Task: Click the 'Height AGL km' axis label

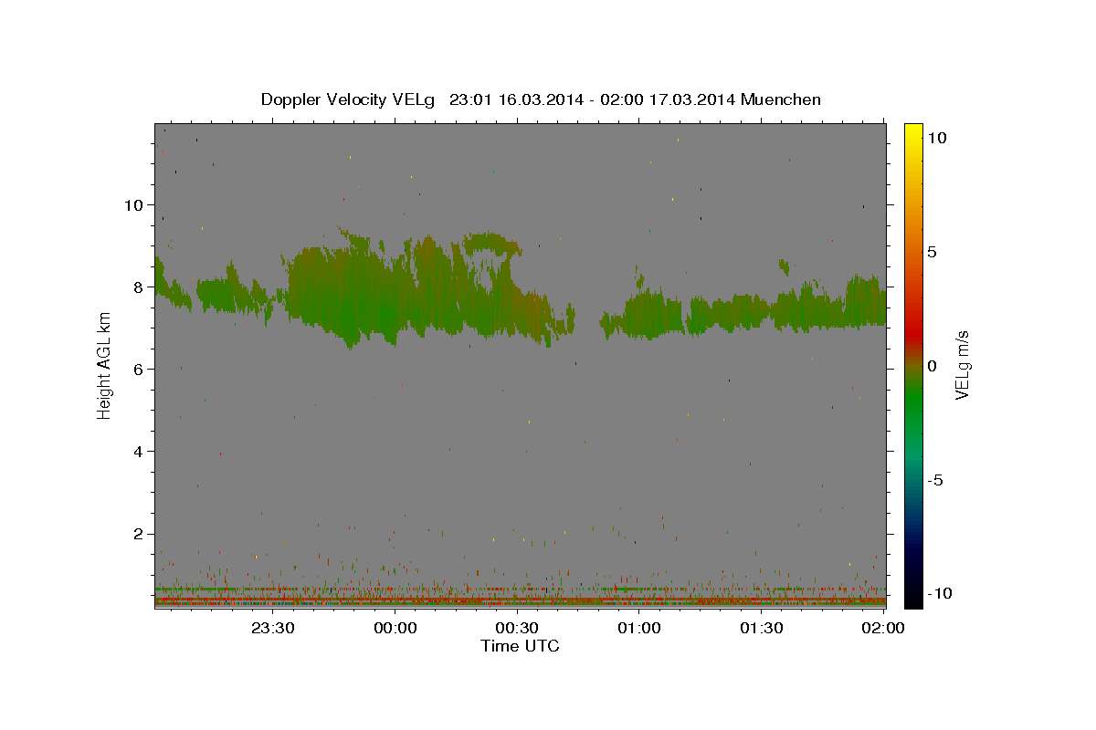Action: pyautogui.click(x=105, y=365)
